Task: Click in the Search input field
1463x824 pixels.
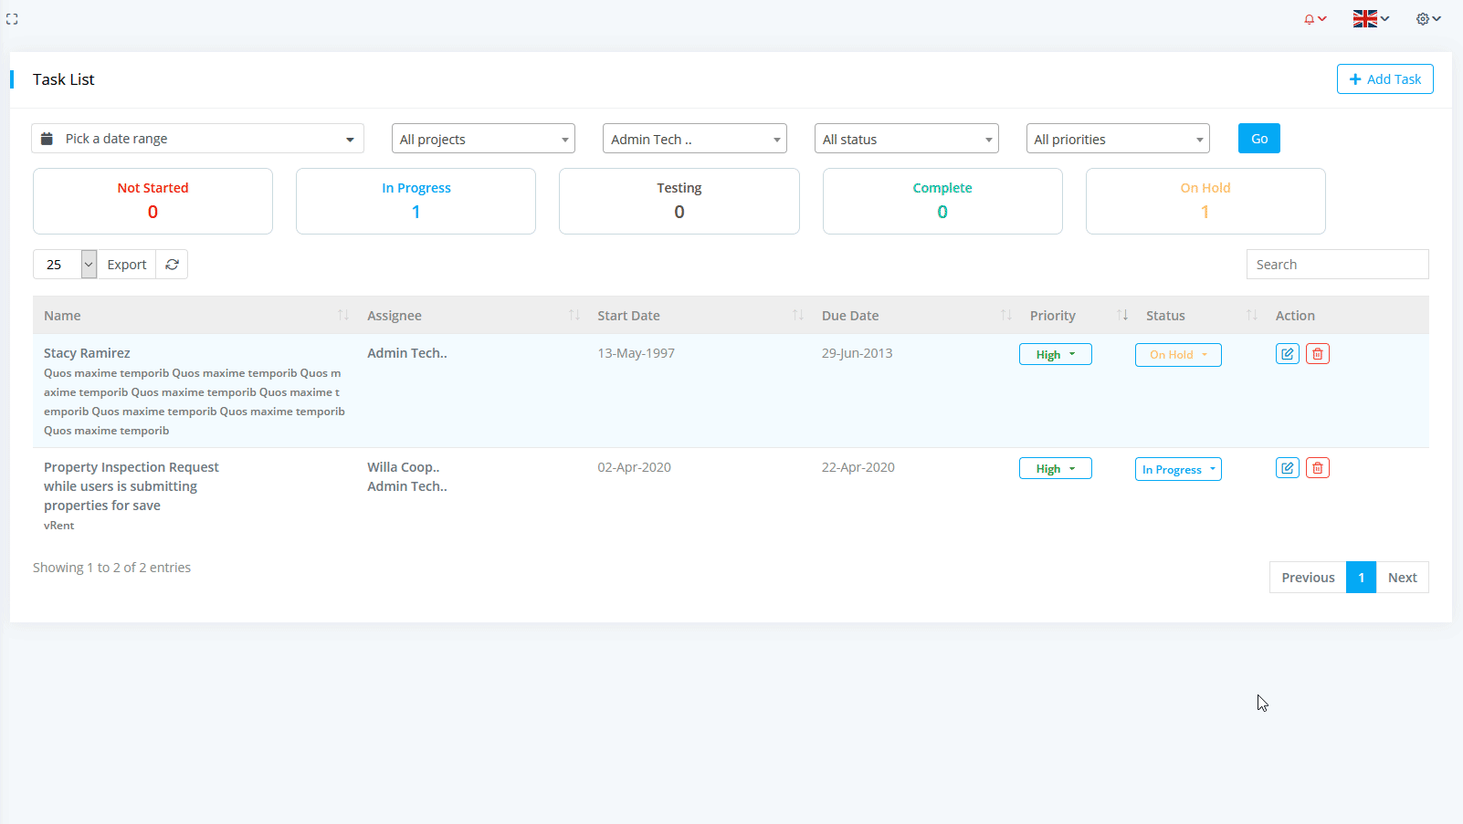Action: click(x=1337, y=265)
